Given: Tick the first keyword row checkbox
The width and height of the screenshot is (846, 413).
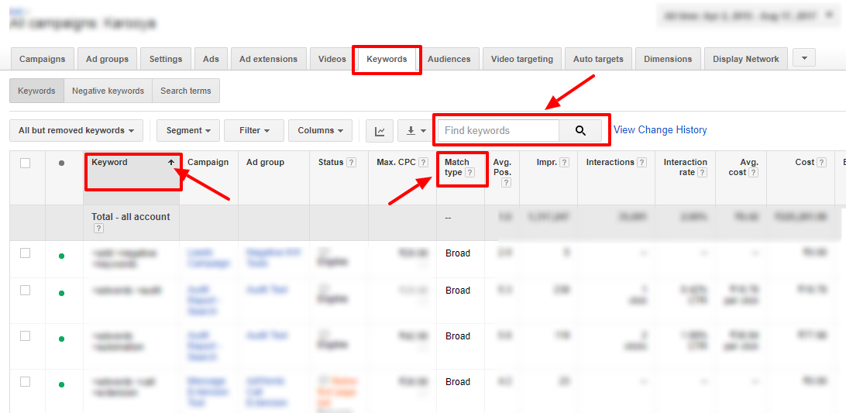Looking at the screenshot, I should click(x=26, y=253).
